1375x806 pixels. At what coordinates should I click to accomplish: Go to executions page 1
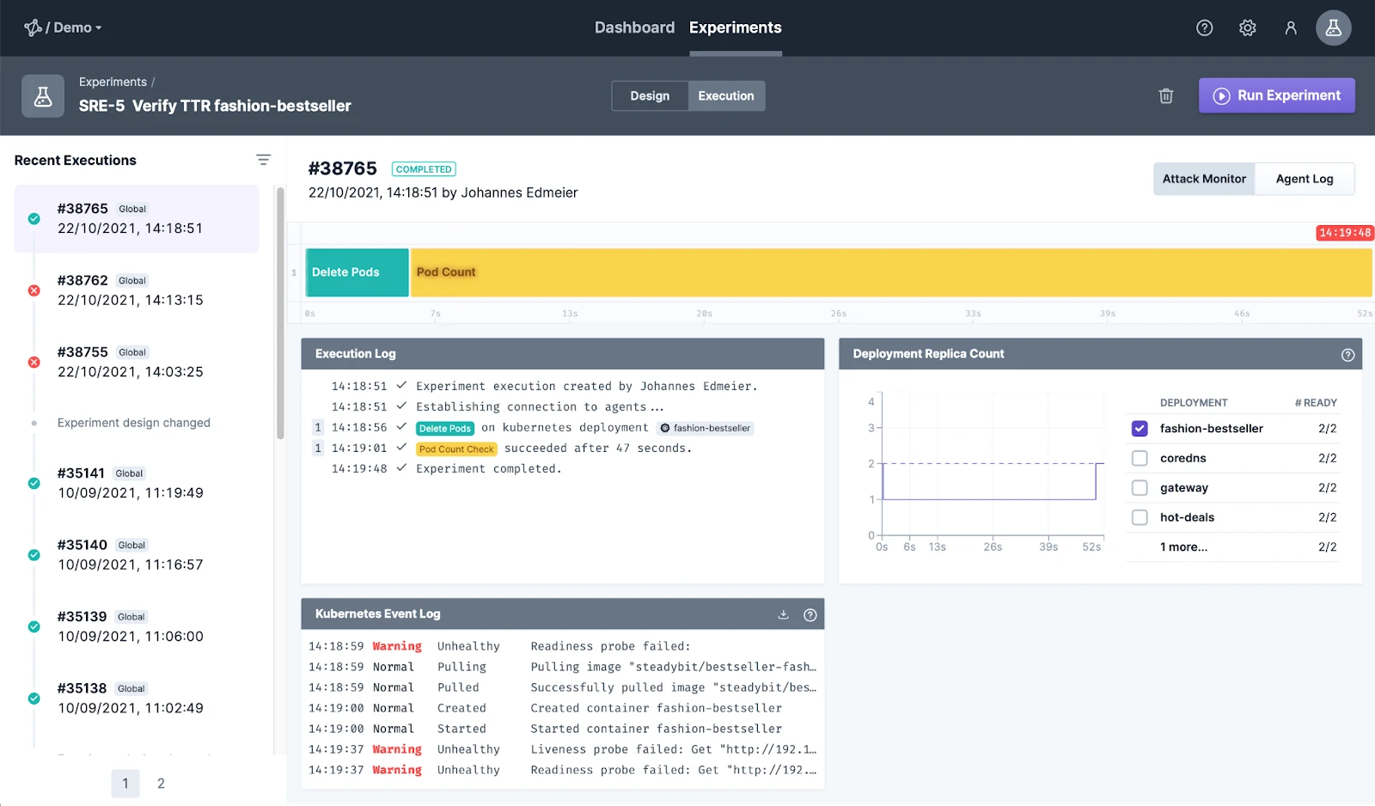coord(125,783)
